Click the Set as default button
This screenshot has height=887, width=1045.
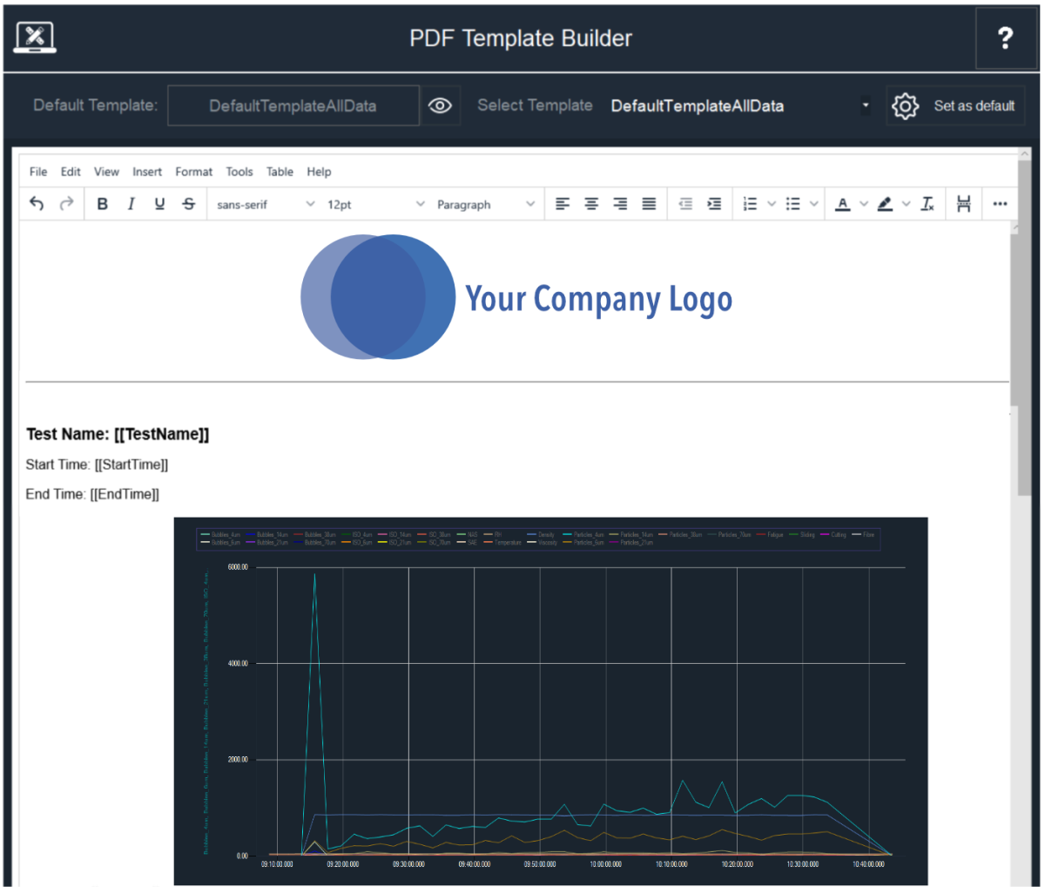pyautogui.click(x=955, y=105)
